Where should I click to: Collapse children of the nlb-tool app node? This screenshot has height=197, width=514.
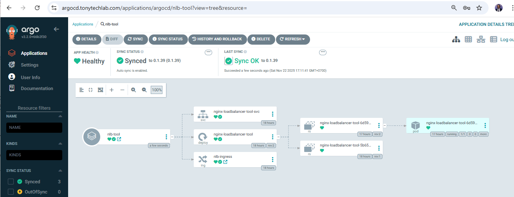coord(172,137)
